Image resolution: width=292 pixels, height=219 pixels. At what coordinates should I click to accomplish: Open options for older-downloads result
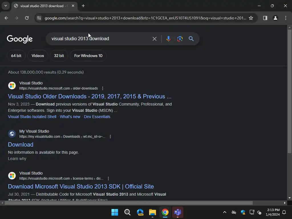pos(103,88)
